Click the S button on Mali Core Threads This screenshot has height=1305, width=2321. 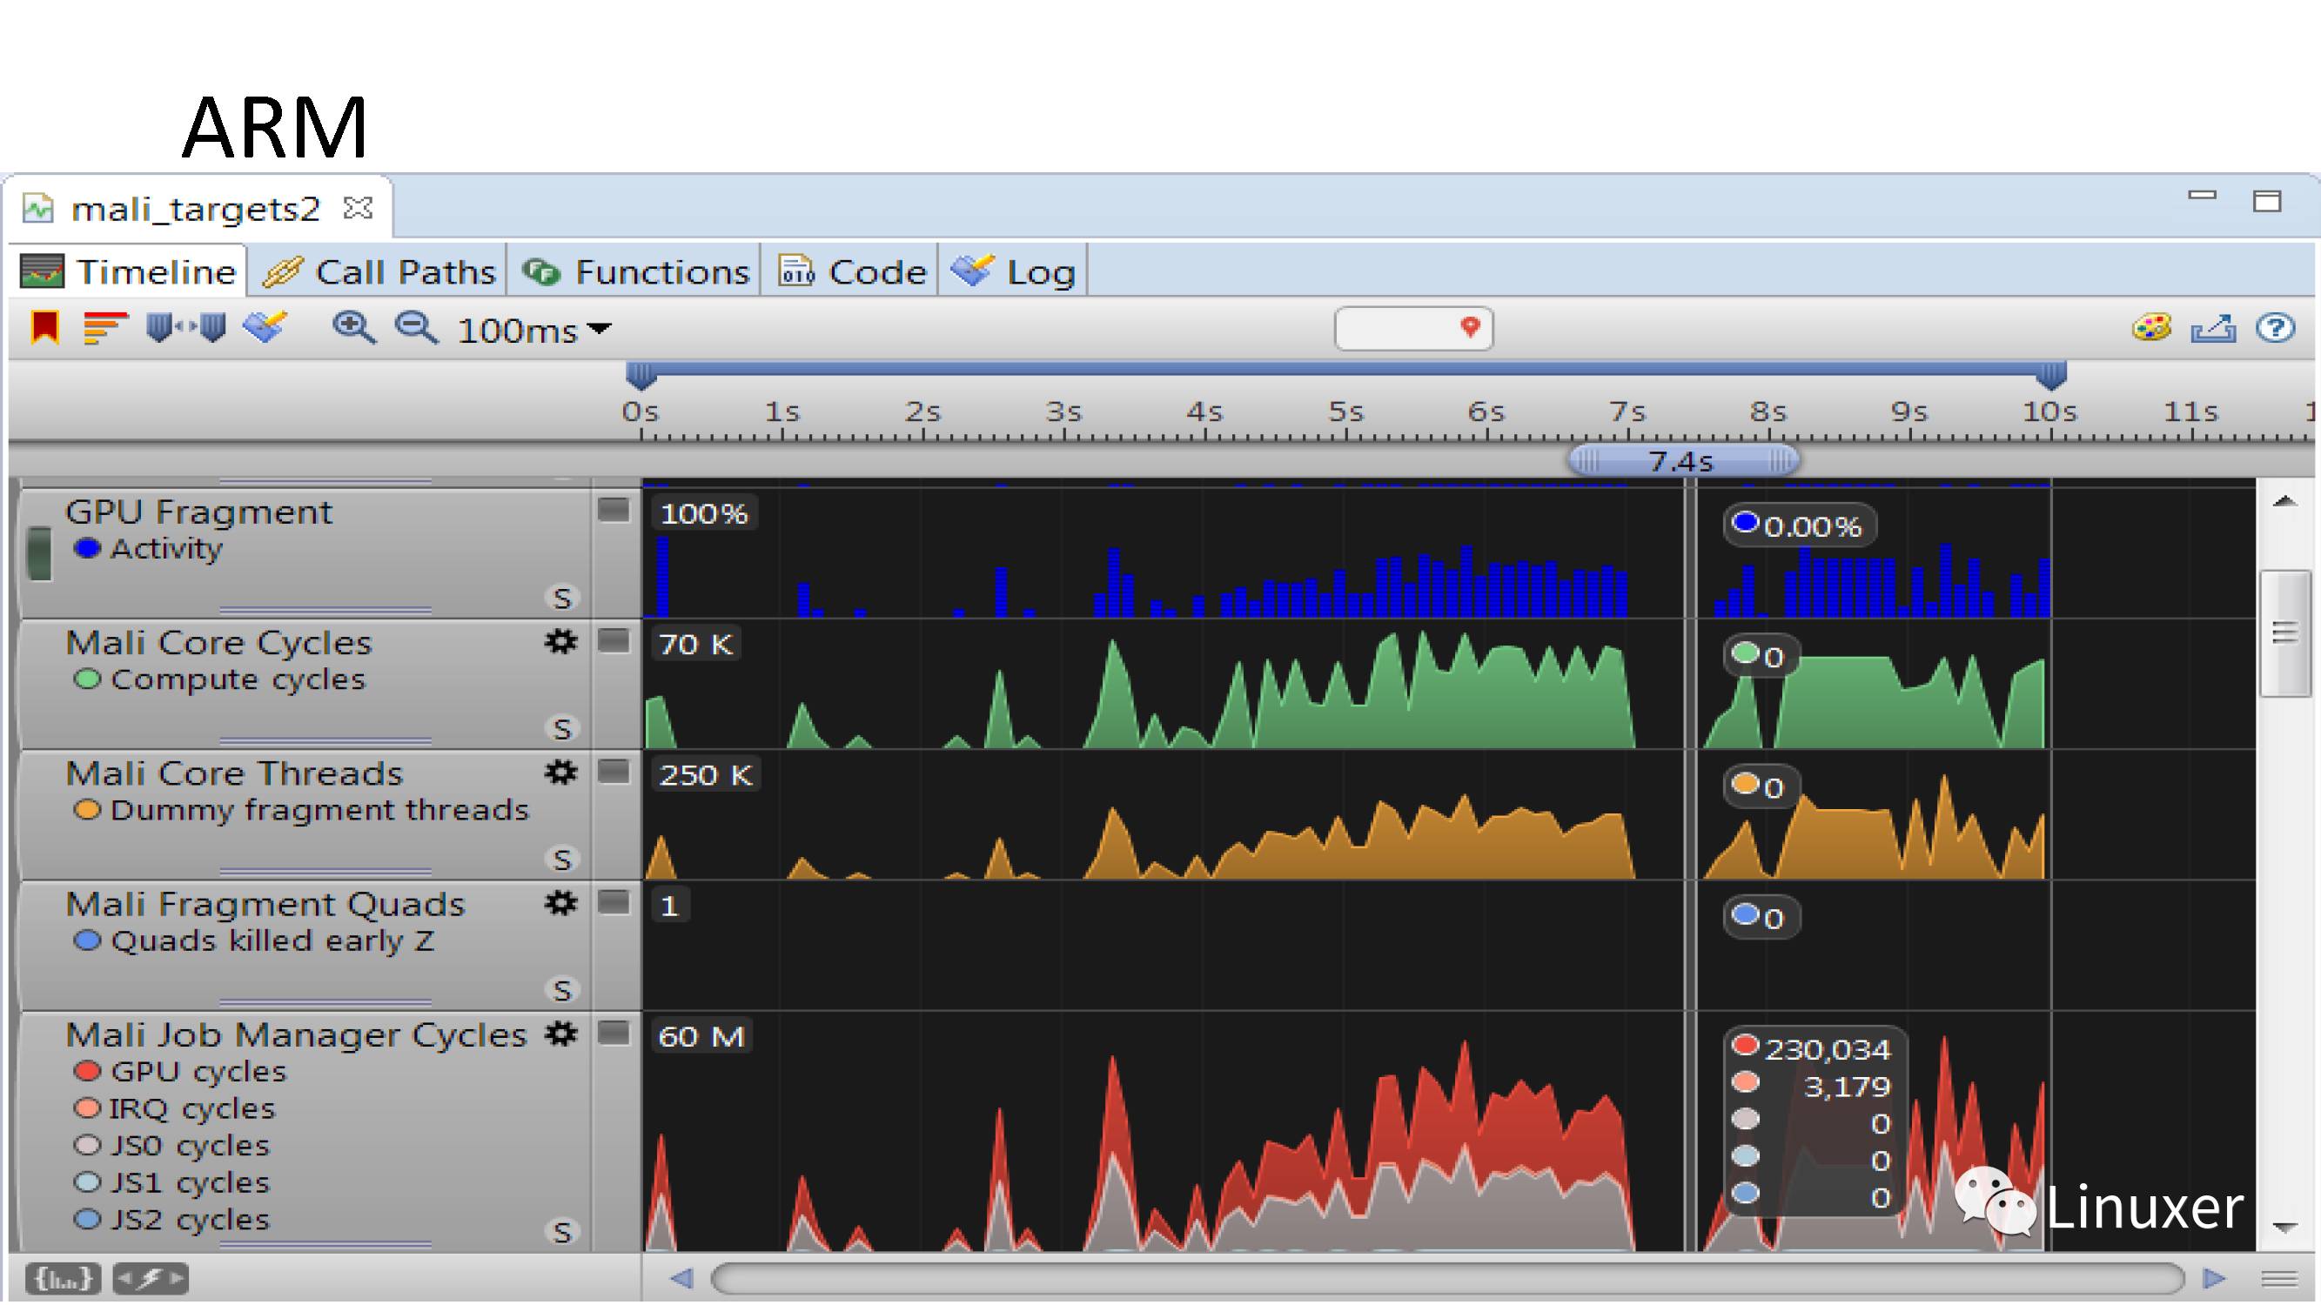point(562,859)
